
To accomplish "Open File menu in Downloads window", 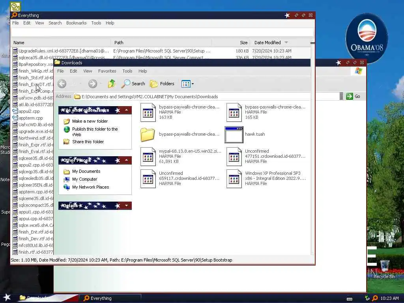I will tap(60, 71).
